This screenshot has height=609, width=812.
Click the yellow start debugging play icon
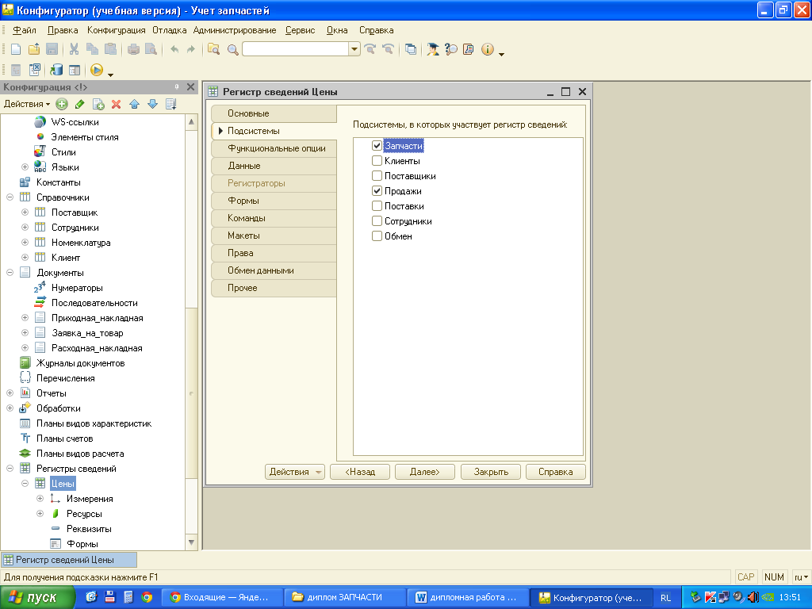pos(96,70)
